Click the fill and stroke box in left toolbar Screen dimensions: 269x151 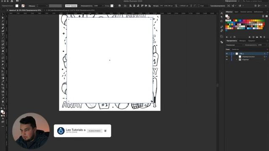(3, 112)
